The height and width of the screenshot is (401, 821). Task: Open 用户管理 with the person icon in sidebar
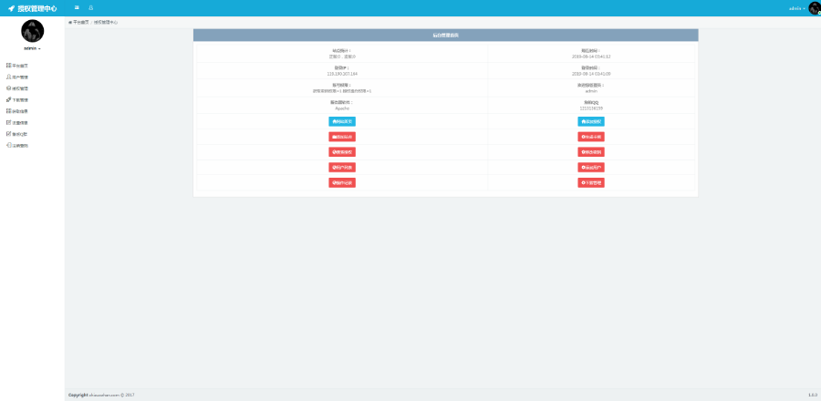tap(17, 77)
